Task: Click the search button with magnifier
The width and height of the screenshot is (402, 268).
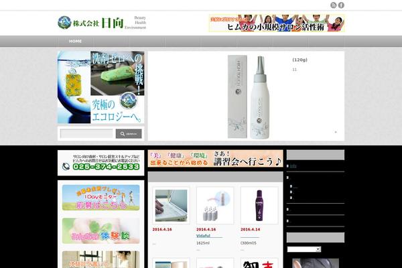Action: coord(129,133)
